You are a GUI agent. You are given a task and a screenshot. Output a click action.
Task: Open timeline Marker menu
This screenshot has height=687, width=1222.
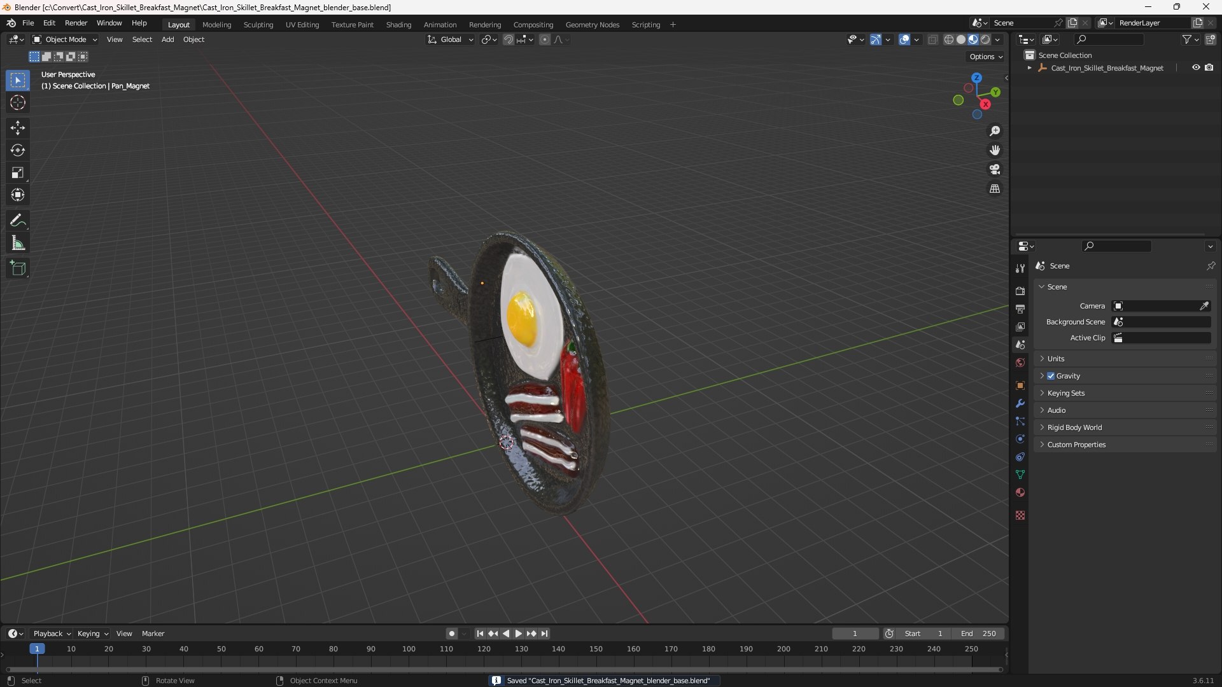point(153,634)
